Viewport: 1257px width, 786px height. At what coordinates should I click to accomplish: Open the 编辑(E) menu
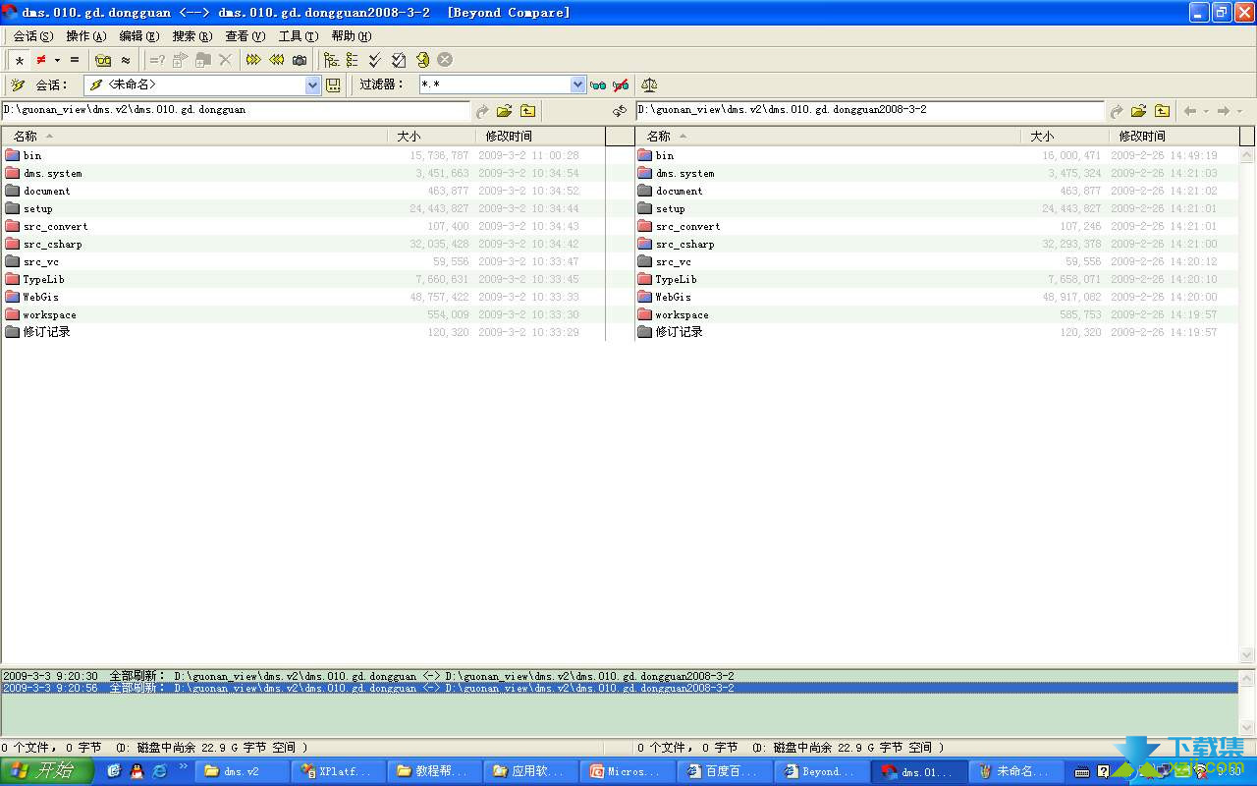tap(139, 36)
